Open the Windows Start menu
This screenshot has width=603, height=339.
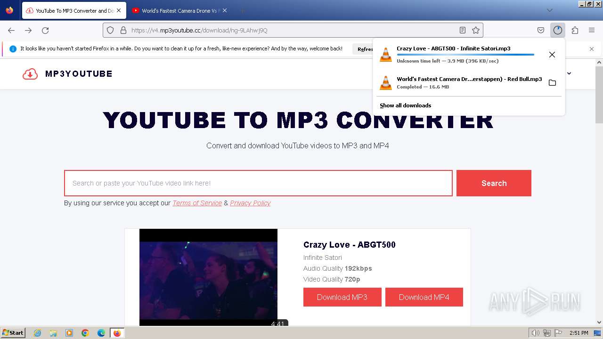pos(13,333)
